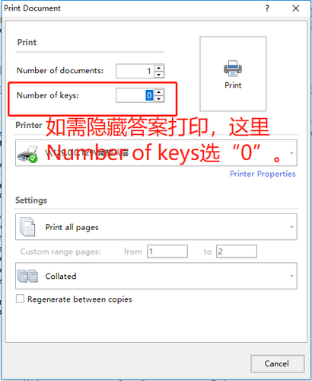The height and width of the screenshot is (381, 312).
Task: Close the Print Document dialog
Action: [x=296, y=8]
